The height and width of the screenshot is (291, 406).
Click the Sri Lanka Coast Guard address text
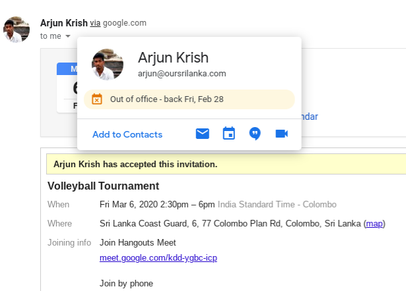pyautogui.click(x=230, y=223)
